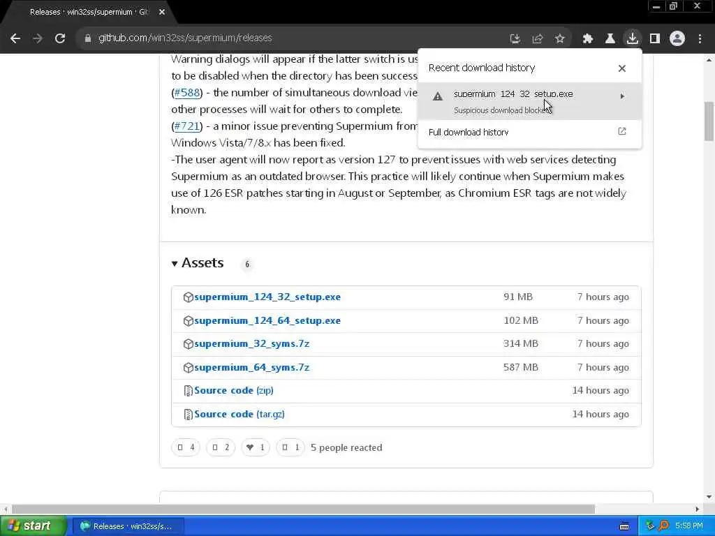This screenshot has height=536, width=715.
Task: Click the vertical scrollbar thumb
Action: pyautogui.click(x=709, y=121)
